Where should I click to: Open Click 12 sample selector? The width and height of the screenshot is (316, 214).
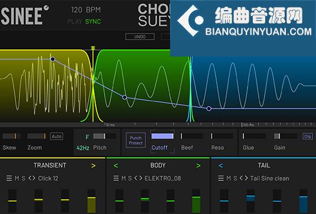(48, 179)
